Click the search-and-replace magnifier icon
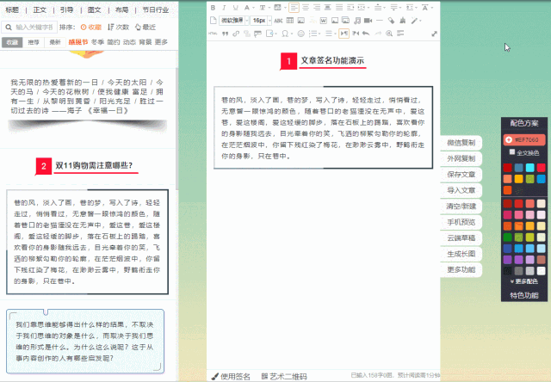The width and height of the screenshot is (551, 382). 389,34
